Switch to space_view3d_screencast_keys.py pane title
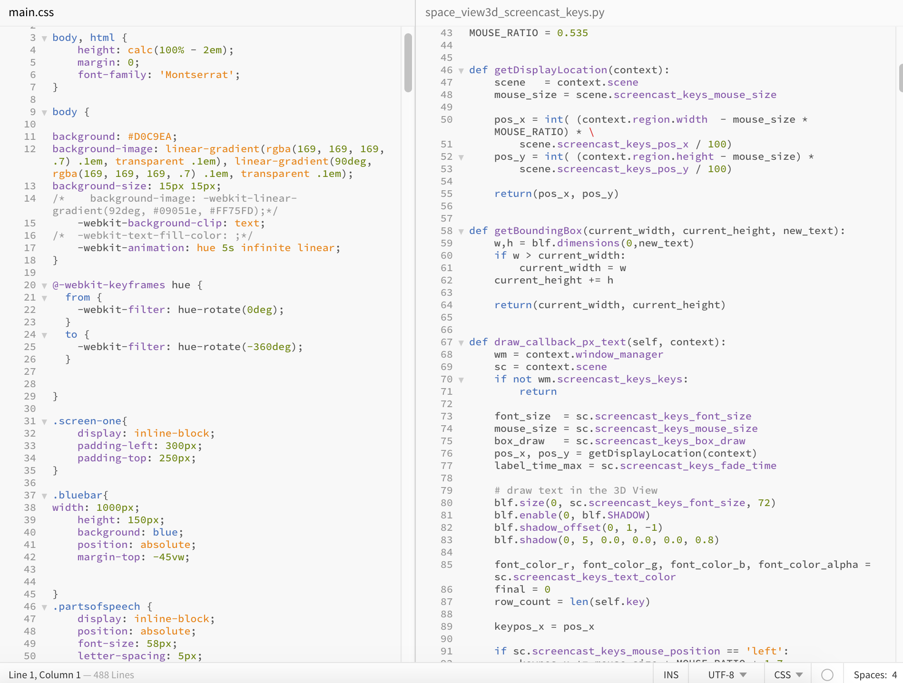This screenshot has height=683, width=903. pyautogui.click(x=515, y=12)
